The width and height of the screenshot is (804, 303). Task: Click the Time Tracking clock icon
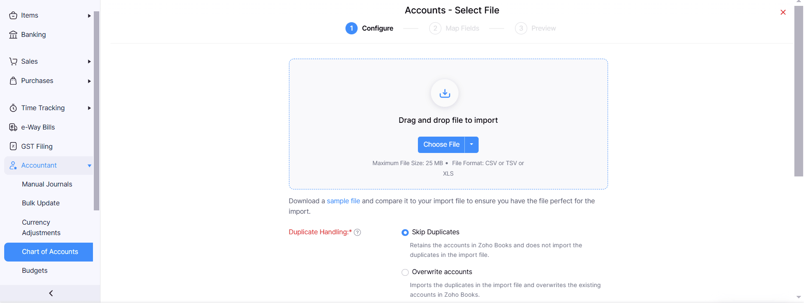tap(13, 108)
